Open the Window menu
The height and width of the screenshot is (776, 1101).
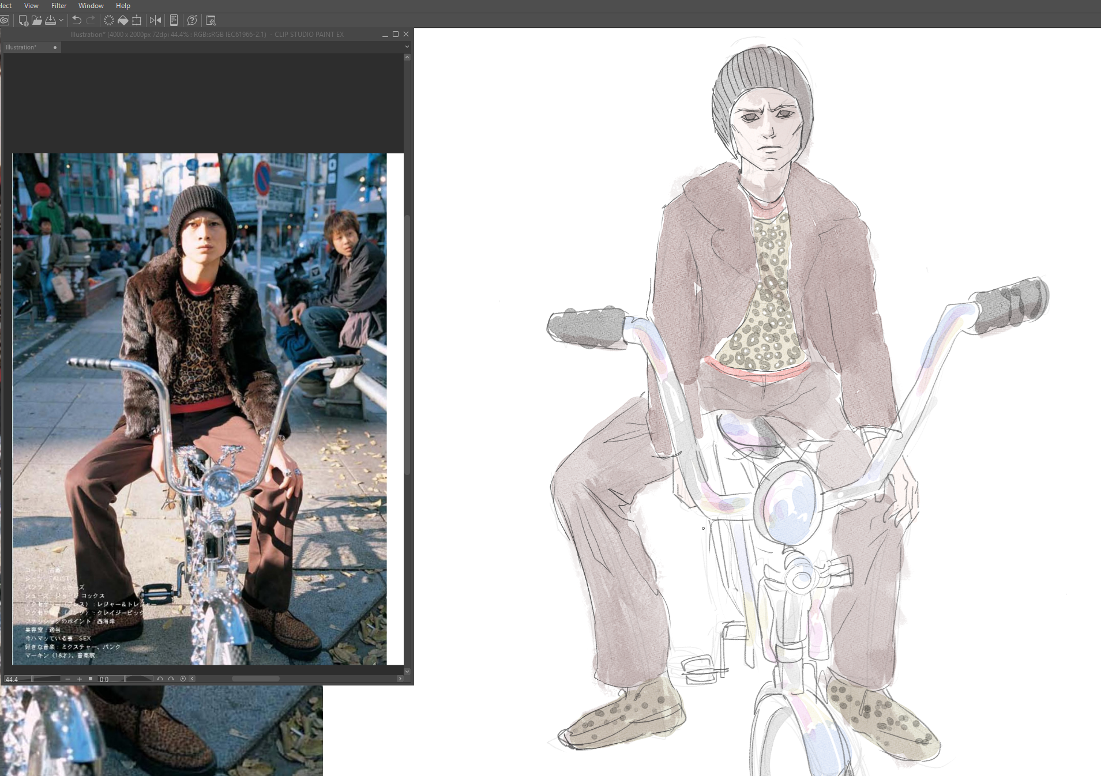[x=91, y=5]
